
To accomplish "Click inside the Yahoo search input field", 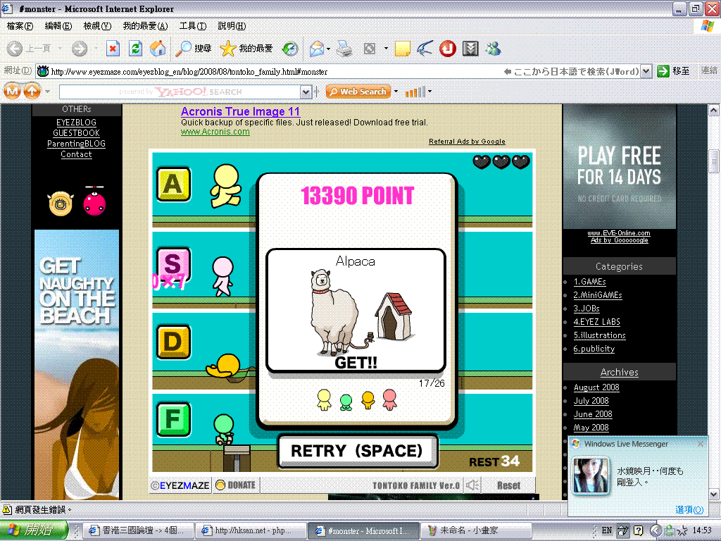I will [180, 92].
